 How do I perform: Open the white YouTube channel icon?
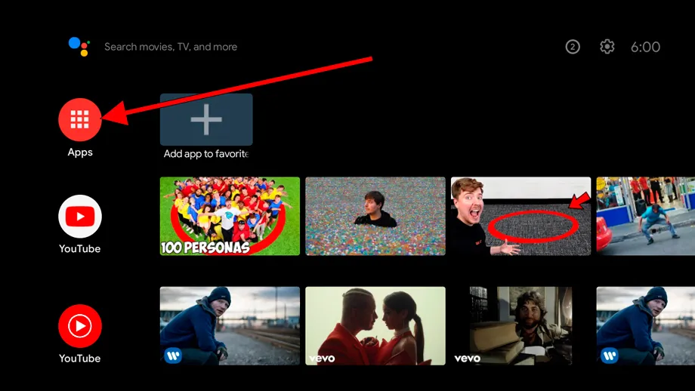click(x=80, y=217)
